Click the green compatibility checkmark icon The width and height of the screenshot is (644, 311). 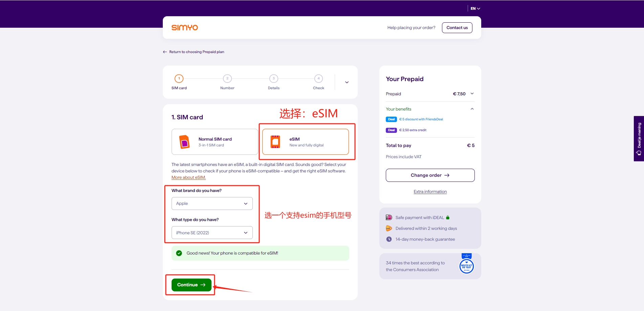[x=179, y=253]
